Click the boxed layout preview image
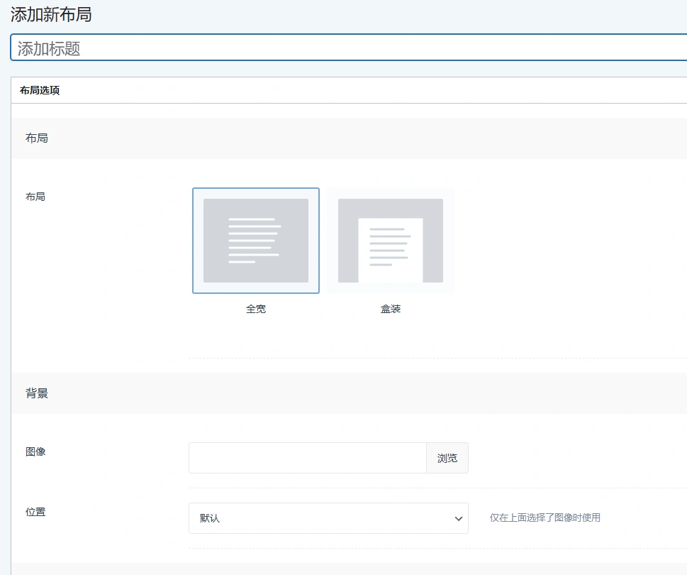This screenshot has width=687, height=575. point(390,240)
